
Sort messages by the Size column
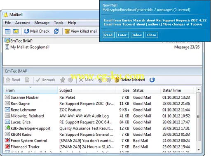click(123, 90)
